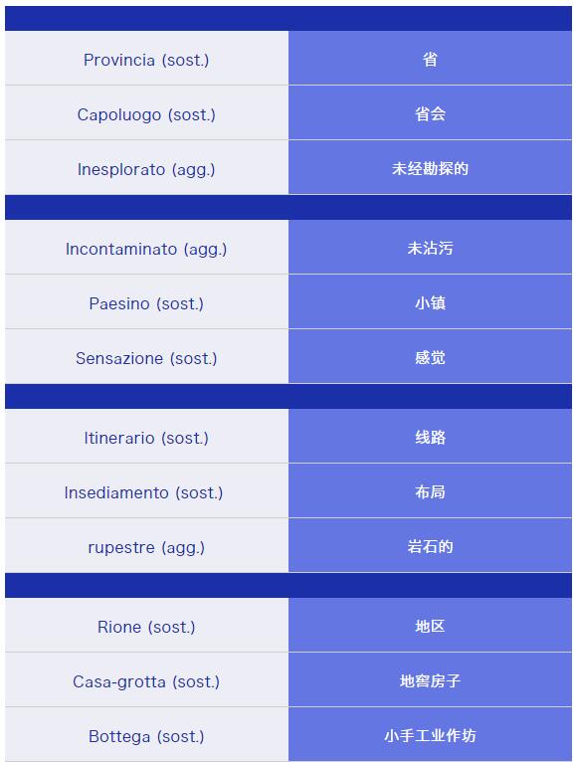Viewport: 576px width, 762px height.
Task: Select the 省会 translation cell
Action: (430, 113)
